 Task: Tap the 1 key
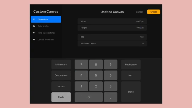81,86
